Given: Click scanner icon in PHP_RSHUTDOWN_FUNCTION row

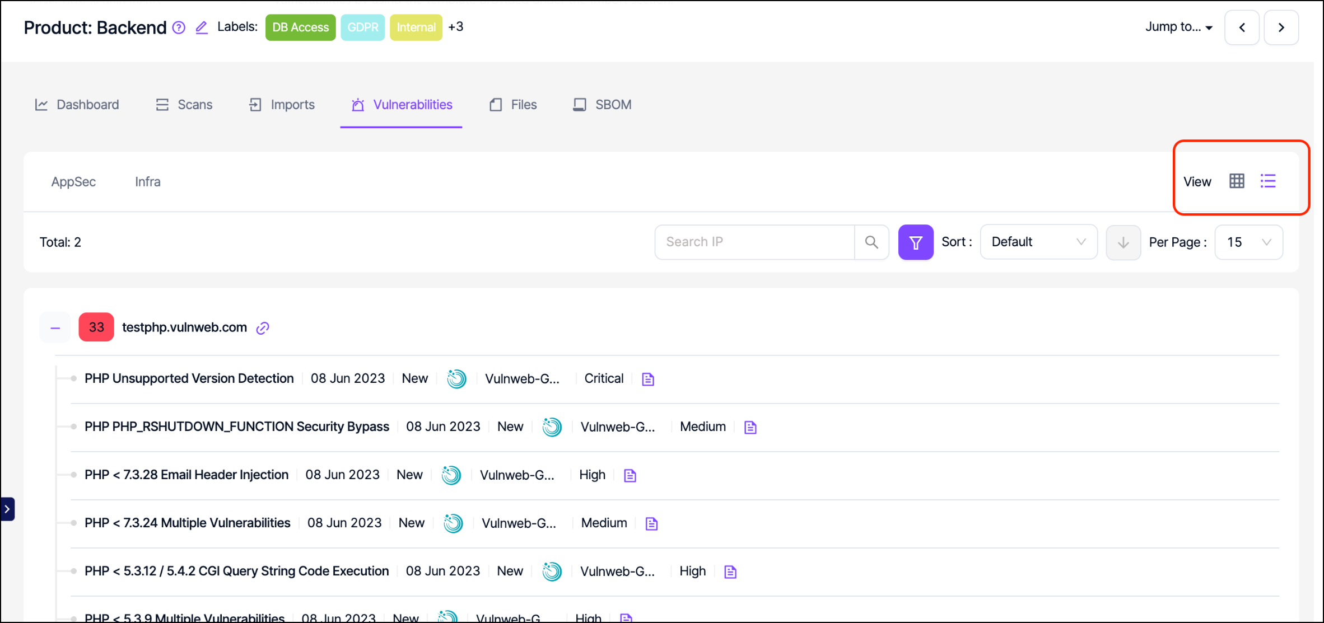Looking at the screenshot, I should point(552,427).
